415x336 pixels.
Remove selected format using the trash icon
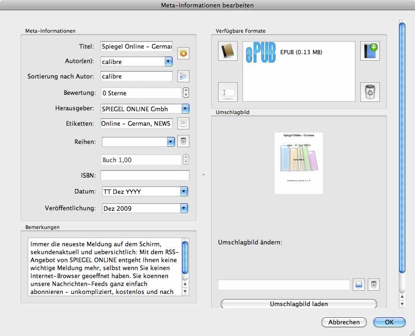(x=370, y=92)
